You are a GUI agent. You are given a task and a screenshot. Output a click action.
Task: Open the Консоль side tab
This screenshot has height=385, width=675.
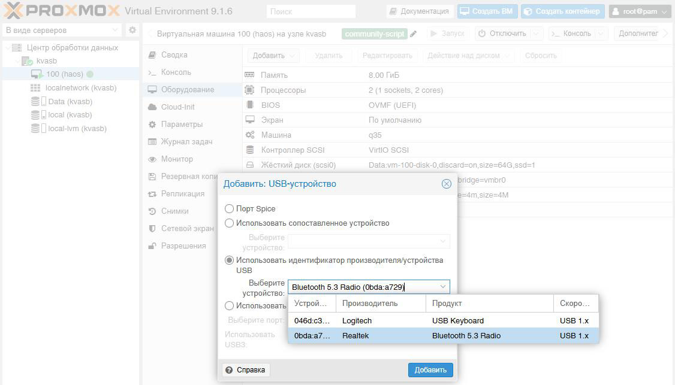click(192, 72)
